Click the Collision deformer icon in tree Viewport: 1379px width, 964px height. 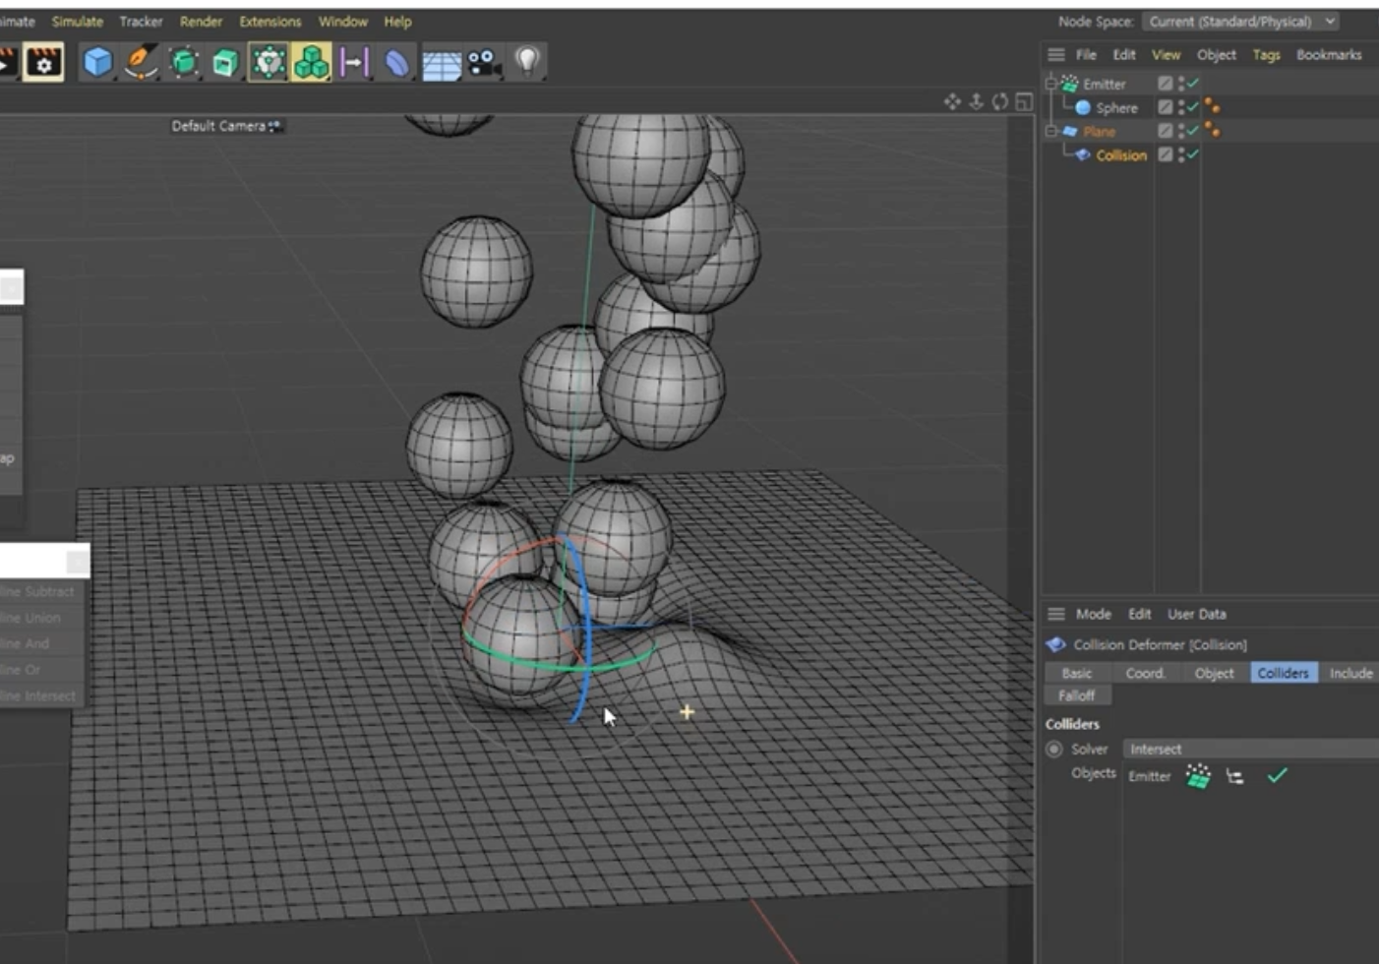(x=1083, y=155)
